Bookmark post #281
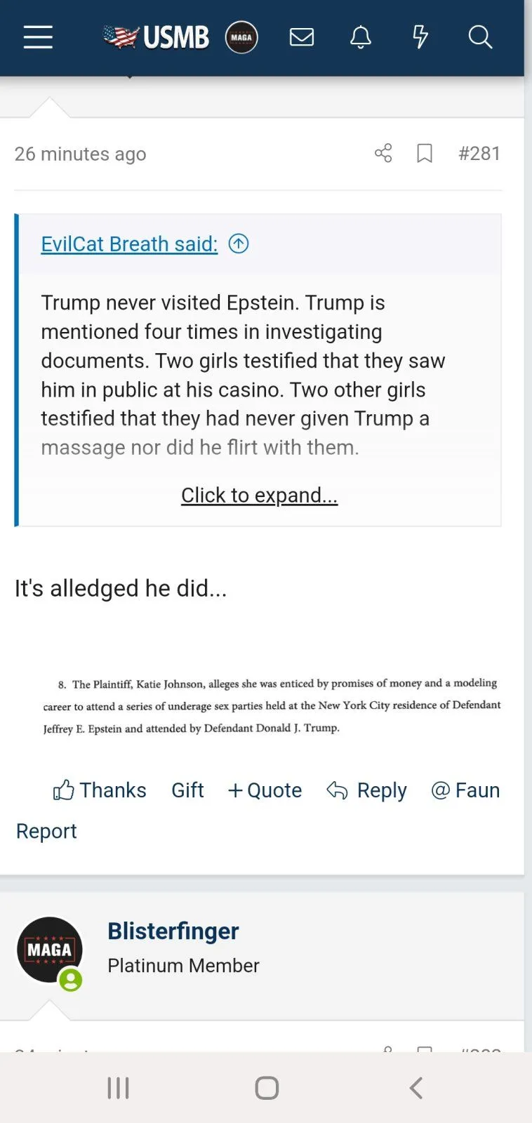Screen dimensions: 532x1123 [x=425, y=153]
